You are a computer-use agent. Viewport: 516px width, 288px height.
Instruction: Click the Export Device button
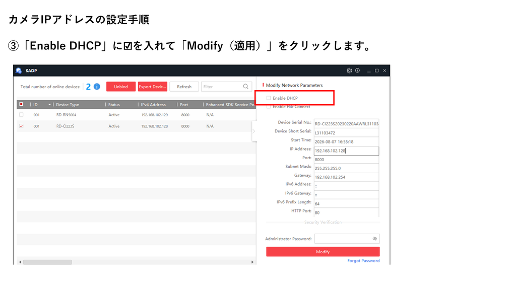[x=152, y=87]
